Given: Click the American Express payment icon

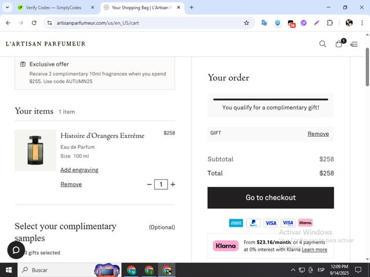Looking at the screenshot, I should (236, 223).
